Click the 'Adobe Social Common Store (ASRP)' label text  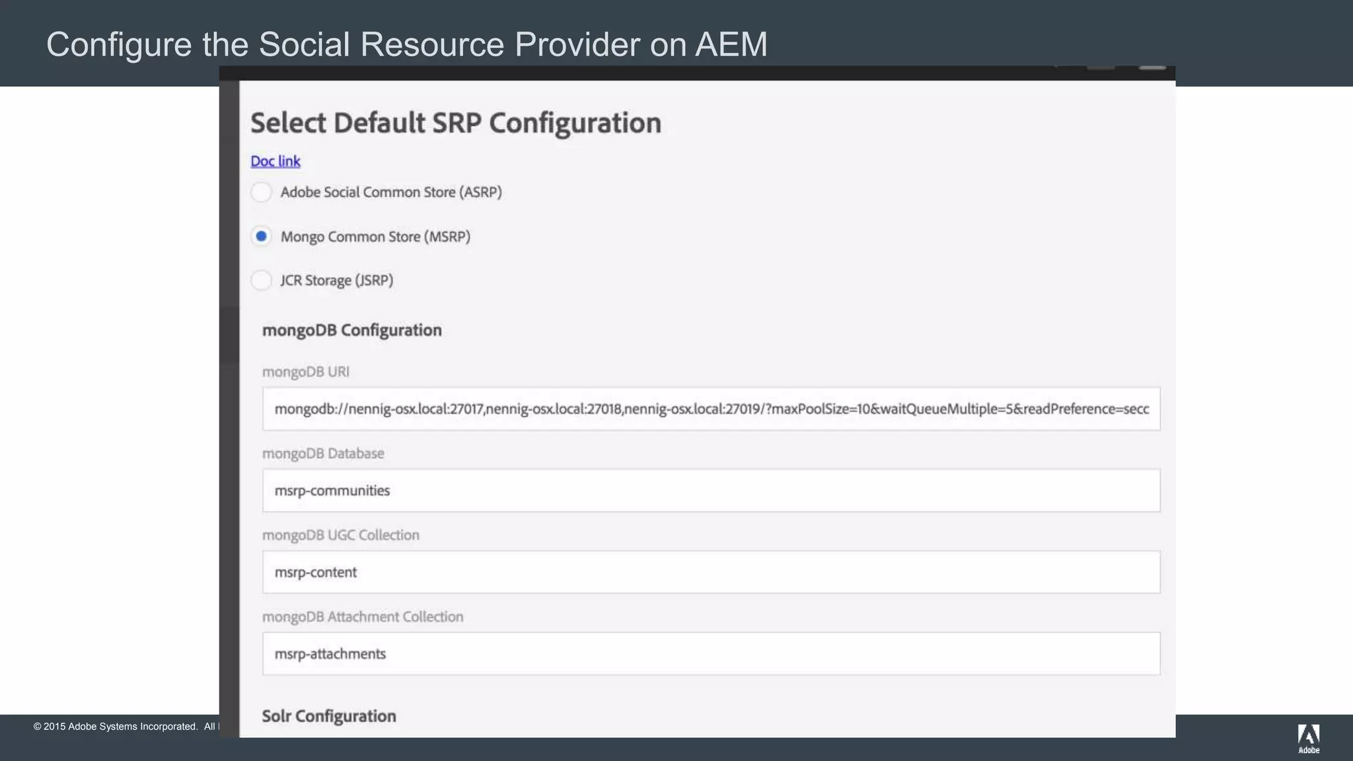tap(391, 192)
